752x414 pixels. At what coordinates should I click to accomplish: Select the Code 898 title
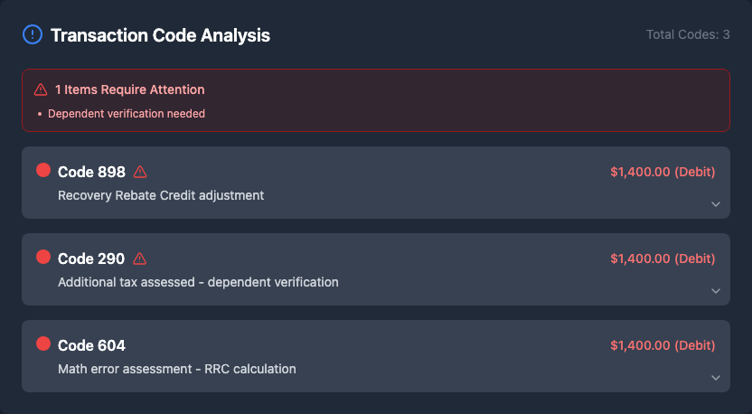click(x=91, y=172)
